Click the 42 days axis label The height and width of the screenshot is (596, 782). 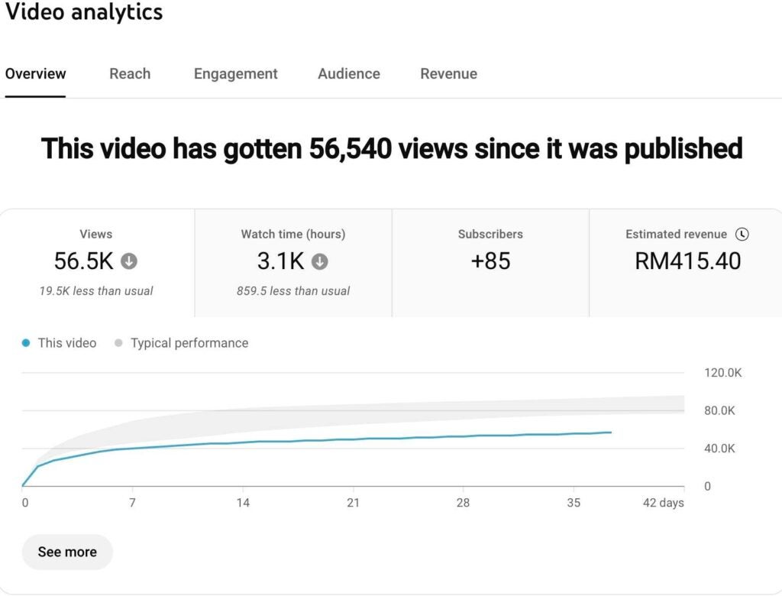662,503
